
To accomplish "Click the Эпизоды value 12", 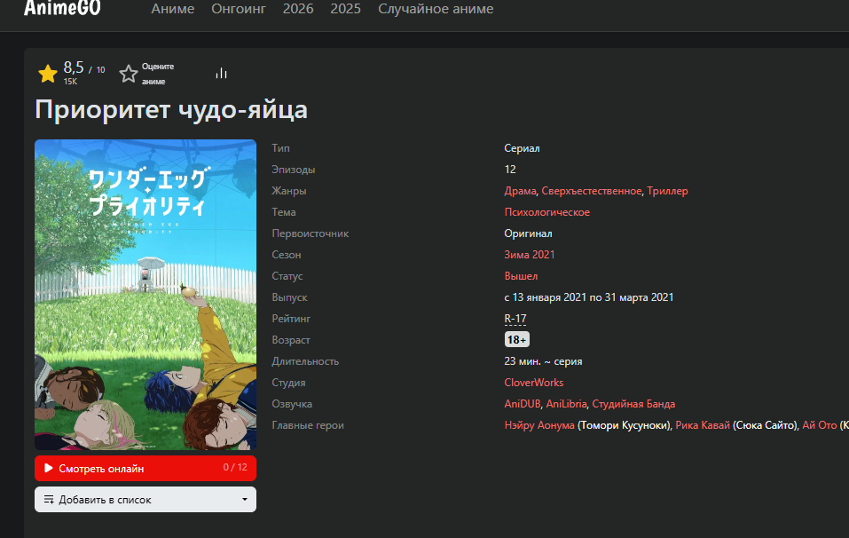I will [x=510, y=170].
